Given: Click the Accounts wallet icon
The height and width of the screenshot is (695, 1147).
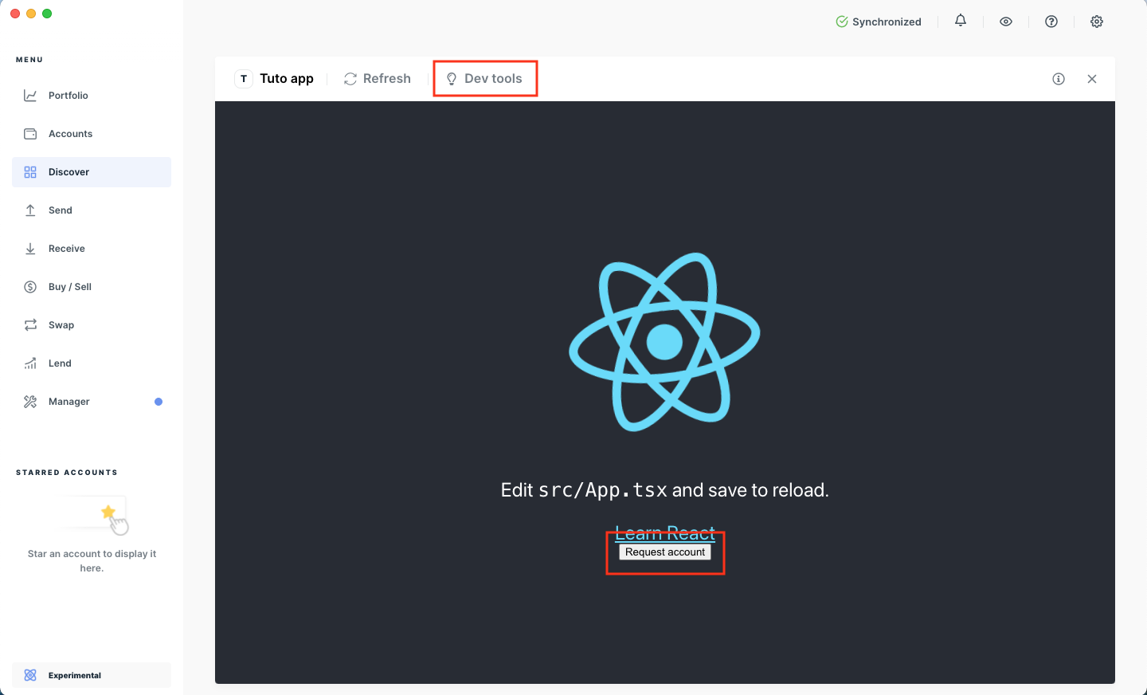Looking at the screenshot, I should 30,134.
